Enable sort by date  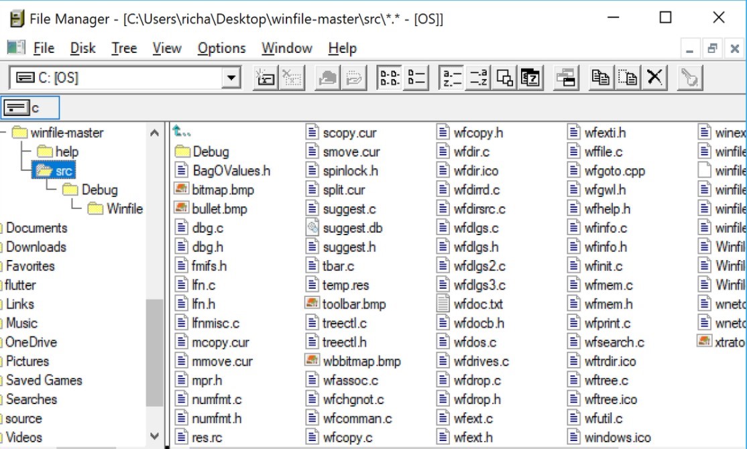pos(530,77)
